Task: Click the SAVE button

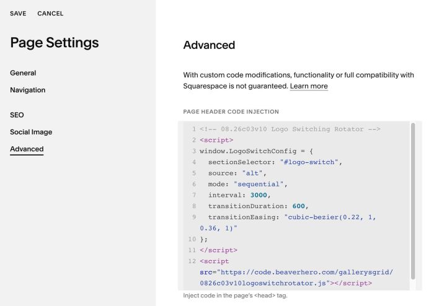Action: pyautogui.click(x=18, y=13)
